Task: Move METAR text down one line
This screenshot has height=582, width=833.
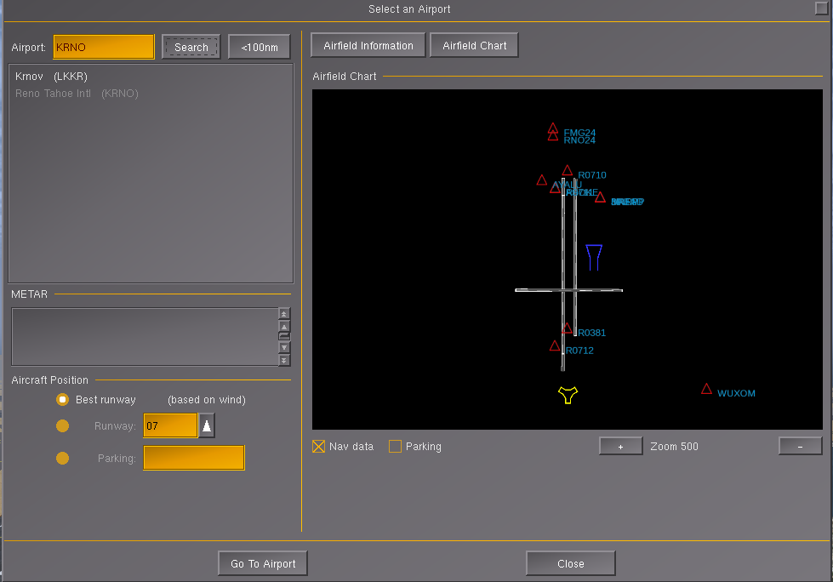Action: coord(284,347)
